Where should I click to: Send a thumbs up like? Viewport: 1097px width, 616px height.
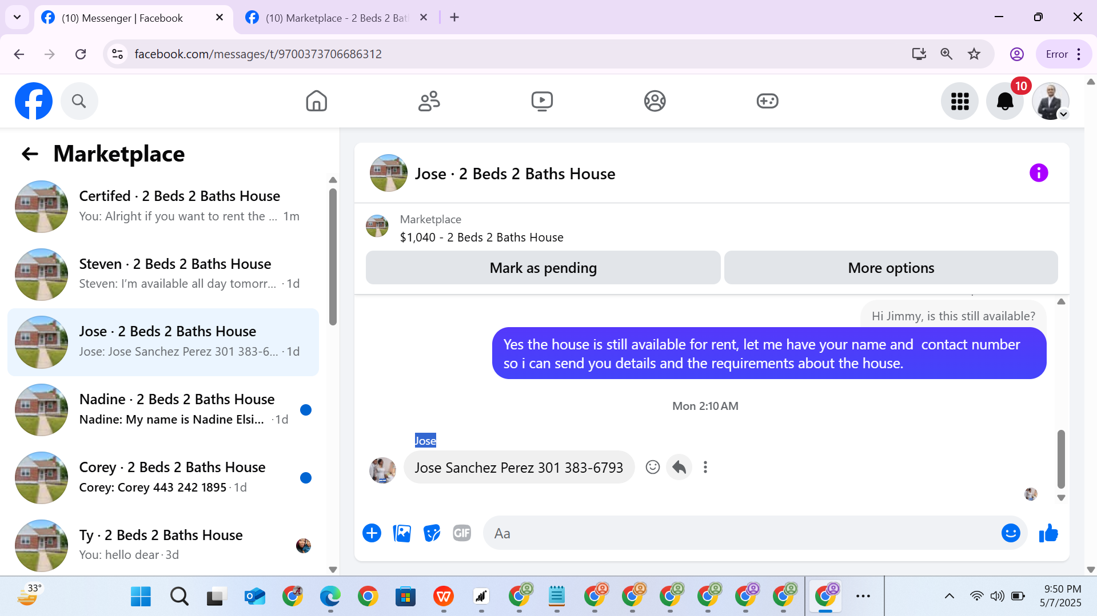[1048, 533]
